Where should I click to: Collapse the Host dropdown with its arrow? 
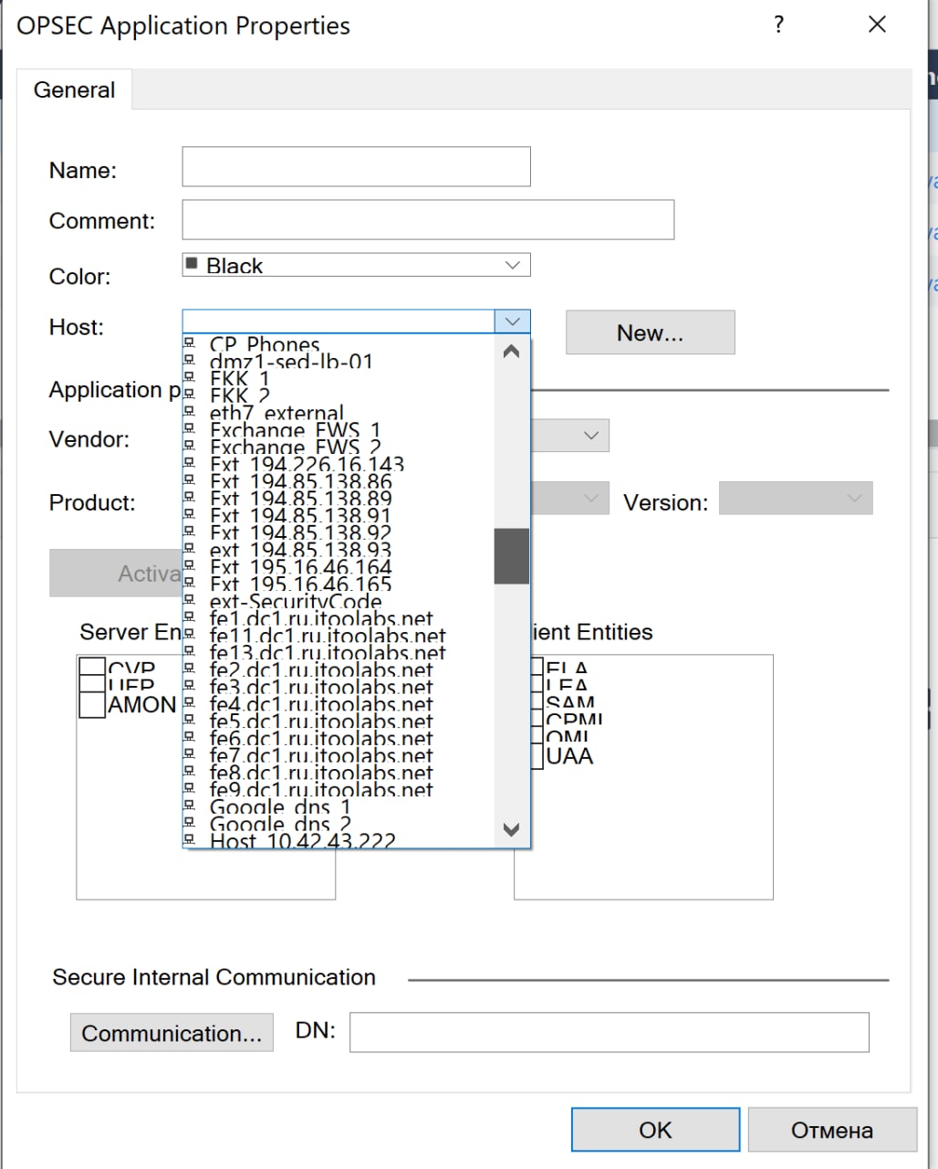pos(512,321)
